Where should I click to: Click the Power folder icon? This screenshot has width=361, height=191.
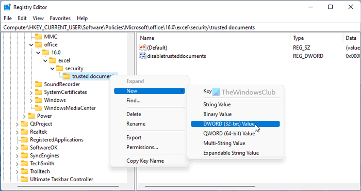click(31, 116)
